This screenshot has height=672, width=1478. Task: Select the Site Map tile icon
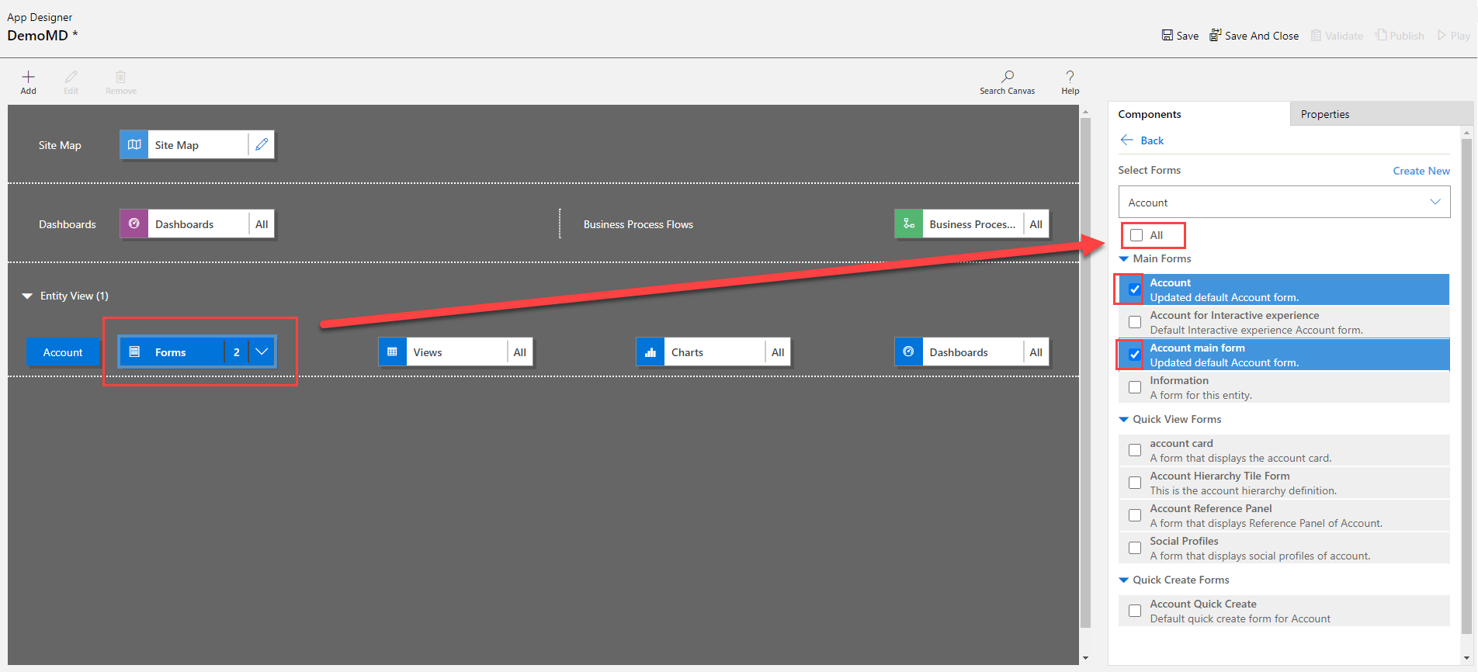(134, 144)
